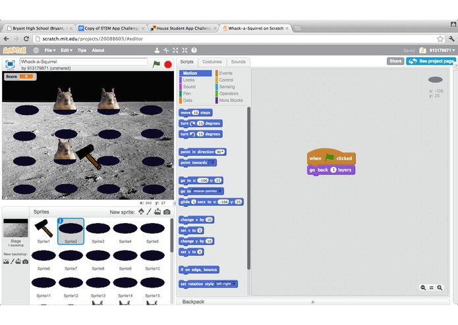Open the browser wrench settings menu
458x325 pixels.
click(451, 39)
